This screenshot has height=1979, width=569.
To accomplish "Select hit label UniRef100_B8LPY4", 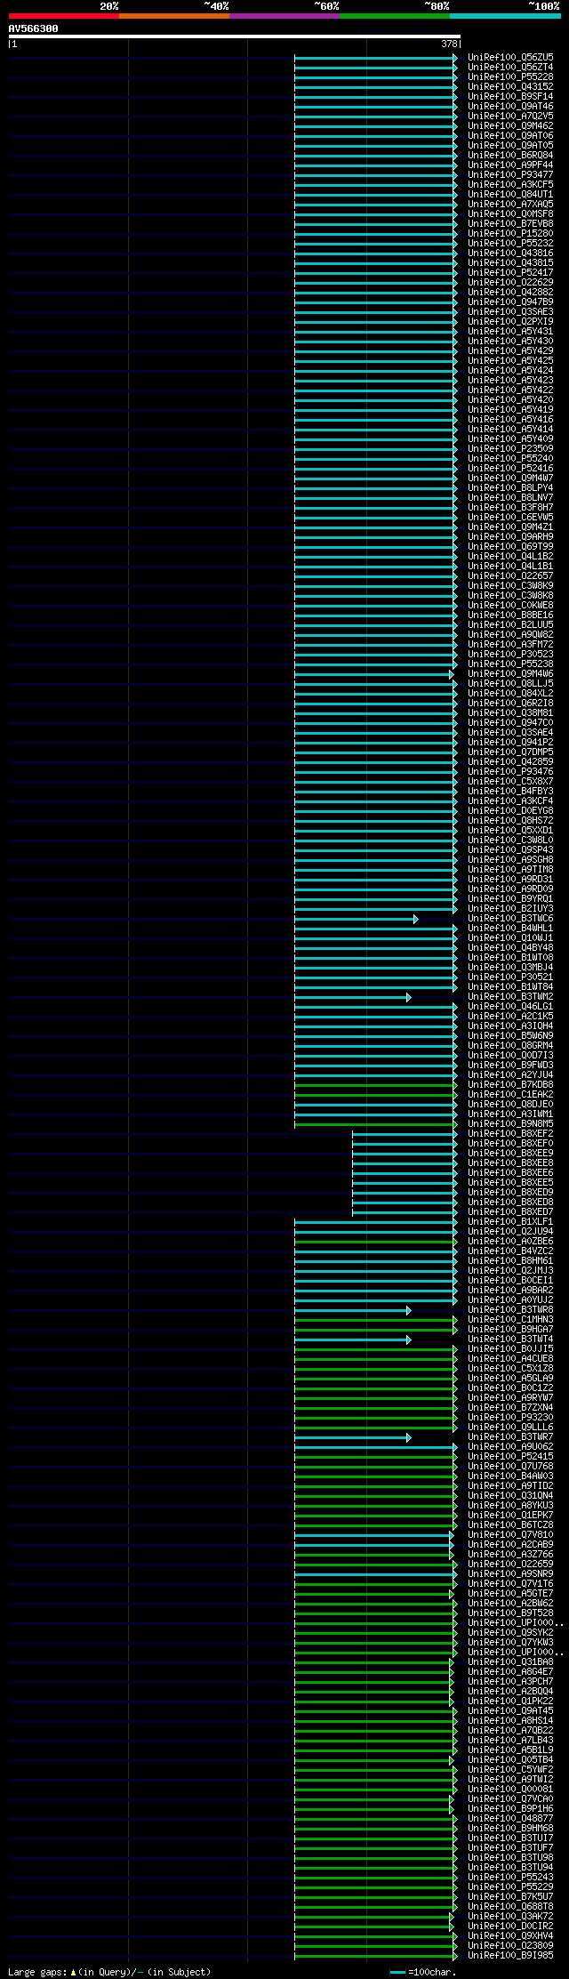I will point(510,487).
